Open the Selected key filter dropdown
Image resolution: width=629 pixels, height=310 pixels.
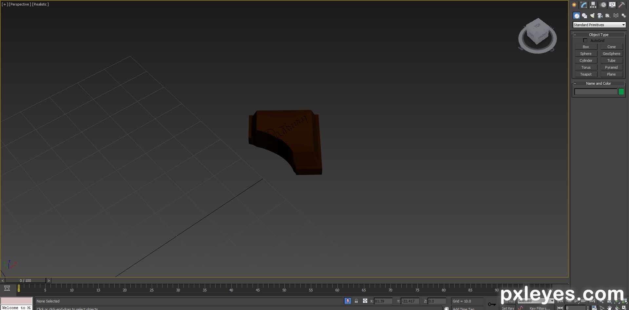click(536, 301)
